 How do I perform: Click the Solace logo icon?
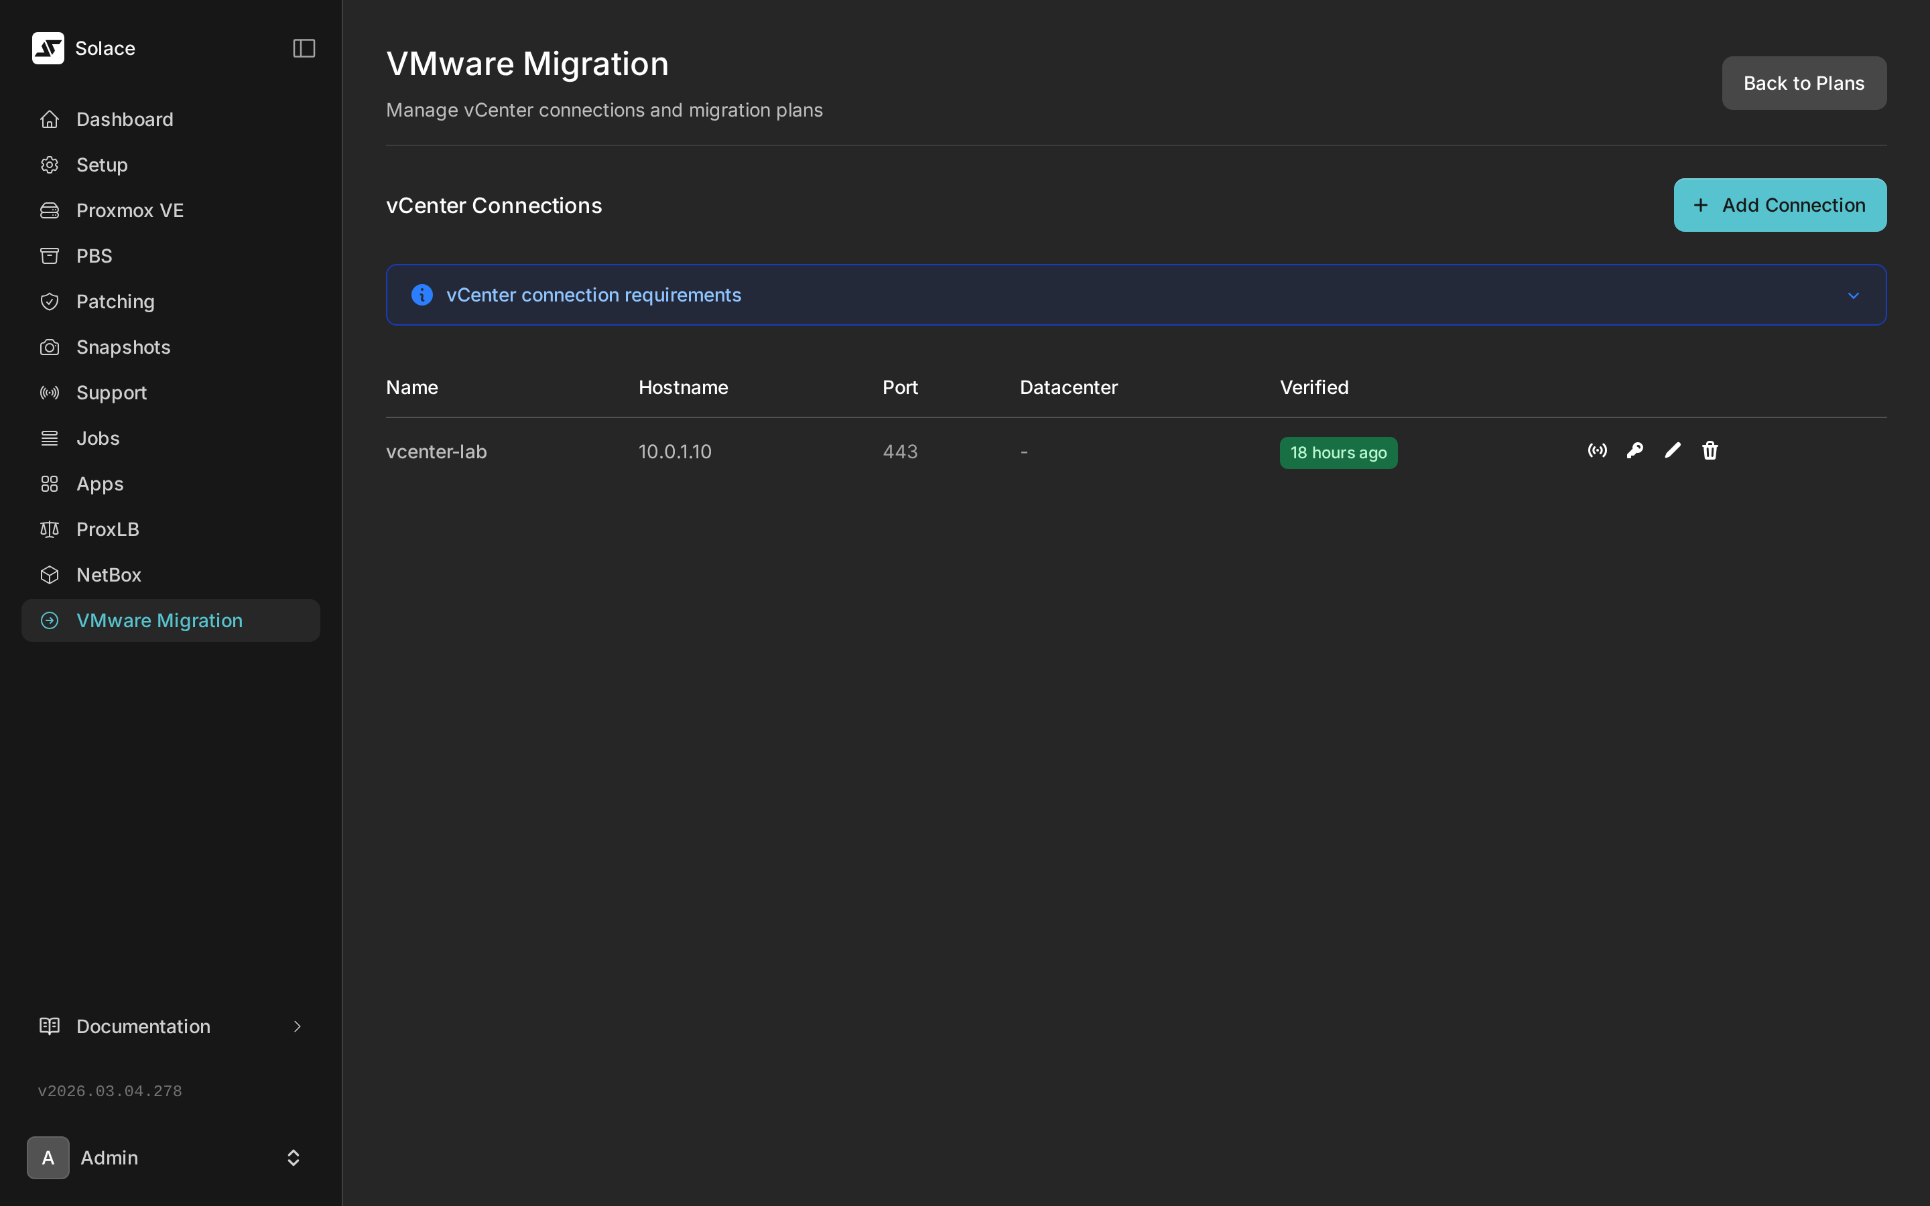48,48
